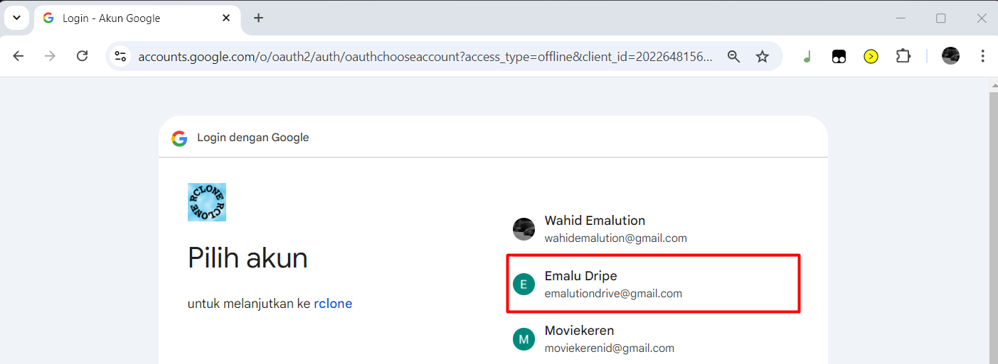This screenshot has width=998, height=364.
Task: Click wahidemalution@gmail.com email text
Action: 616,238
